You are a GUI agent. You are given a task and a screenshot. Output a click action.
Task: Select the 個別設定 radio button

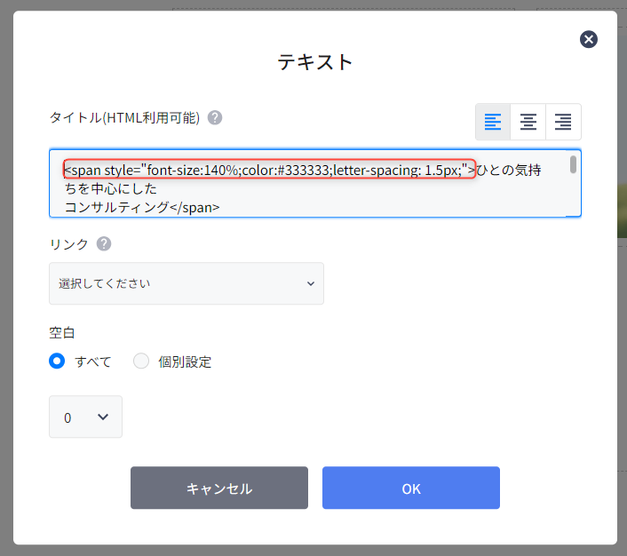click(141, 361)
